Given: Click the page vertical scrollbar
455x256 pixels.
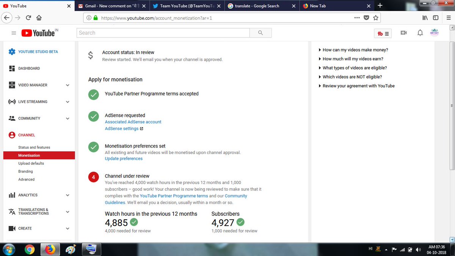Looking at the screenshot, I should coord(452,106).
